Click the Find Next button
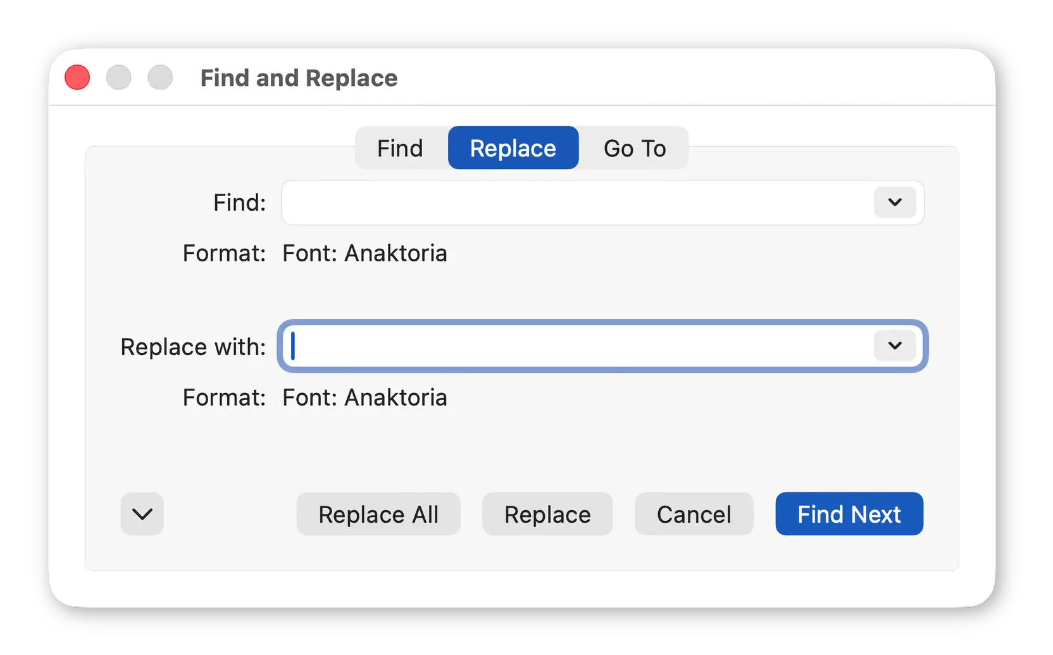1053x655 pixels. coord(849,514)
